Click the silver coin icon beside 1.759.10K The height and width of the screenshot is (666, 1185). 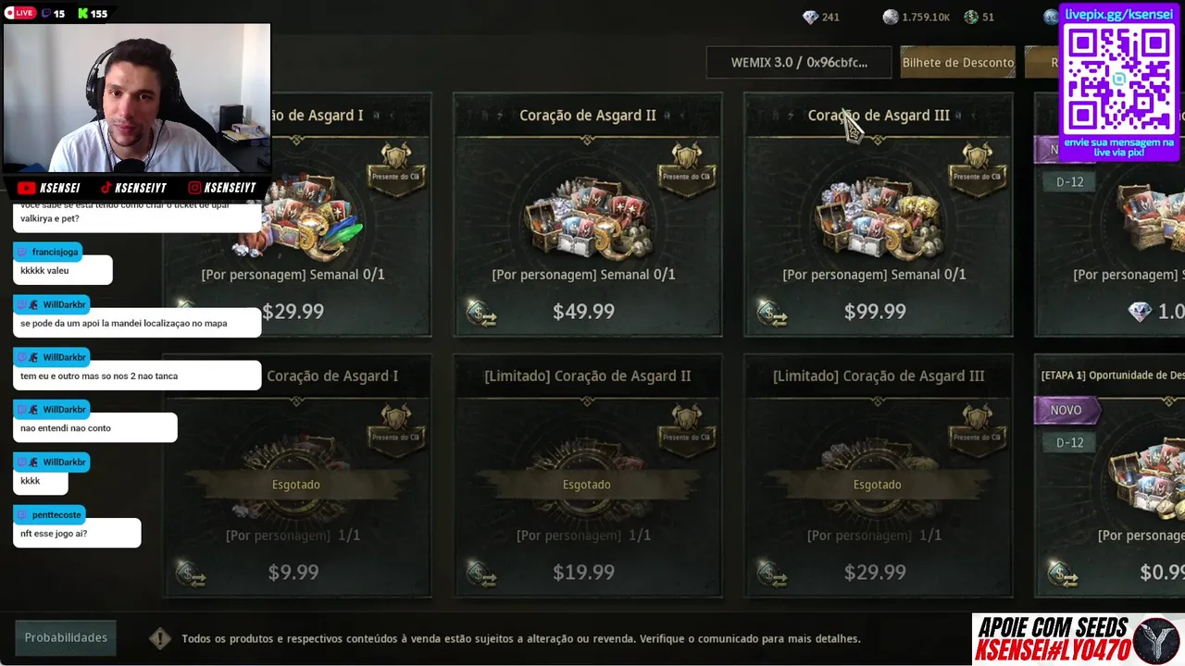[891, 17]
